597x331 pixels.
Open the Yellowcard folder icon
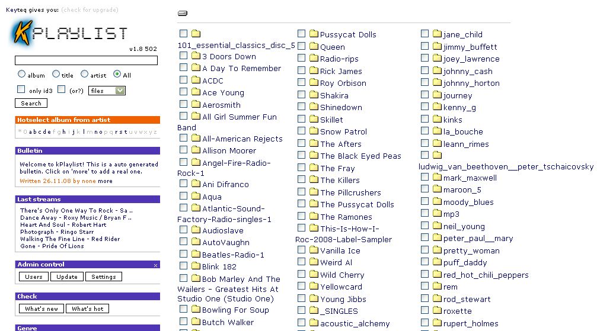pyautogui.click(x=314, y=286)
